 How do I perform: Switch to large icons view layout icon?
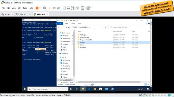pyautogui.click(x=148, y=84)
